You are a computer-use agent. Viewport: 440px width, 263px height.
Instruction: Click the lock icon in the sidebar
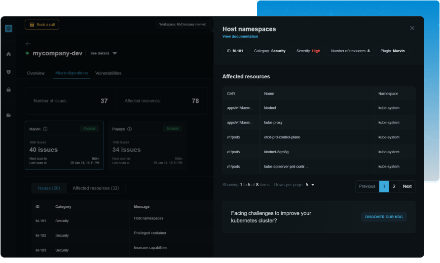[x=8, y=90]
